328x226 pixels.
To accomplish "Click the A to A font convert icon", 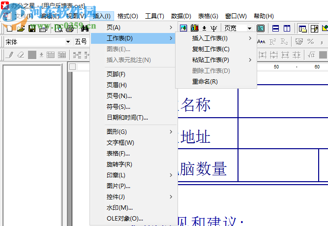I will pyautogui.click(x=261, y=42).
